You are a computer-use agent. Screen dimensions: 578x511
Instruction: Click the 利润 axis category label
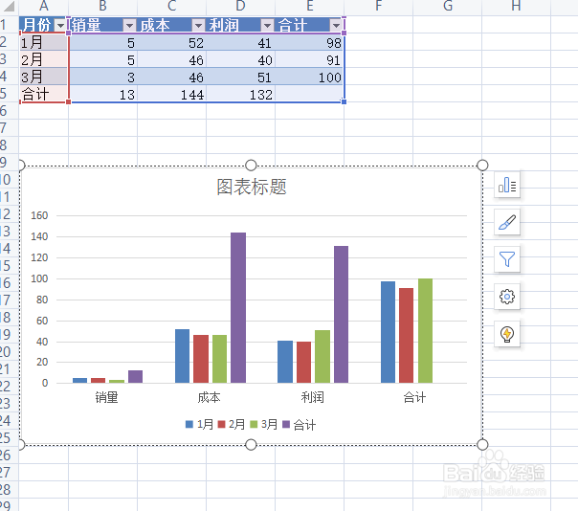tap(312, 397)
